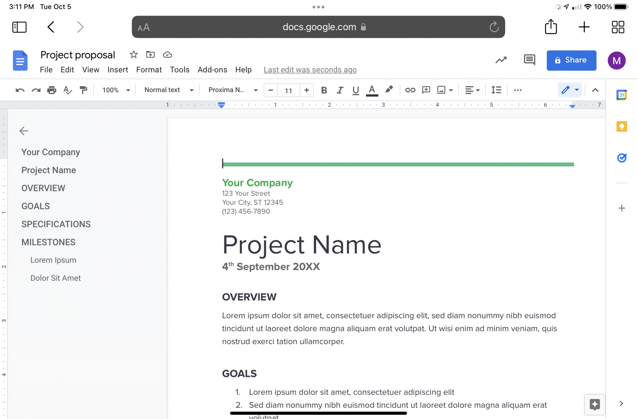
Task: Toggle bold formatting
Action: (x=324, y=90)
